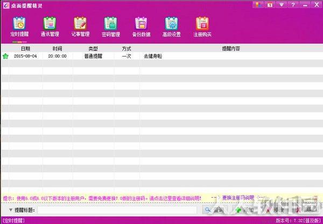Image resolution: width=323 pixels, height=224 pixels.
Task: Click the app logo icon in the title bar
Action: 6,5
